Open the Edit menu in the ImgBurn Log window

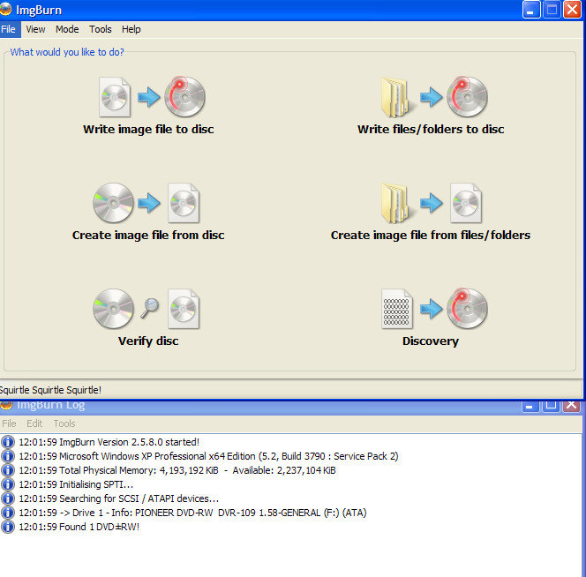click(x=34, y=423)
